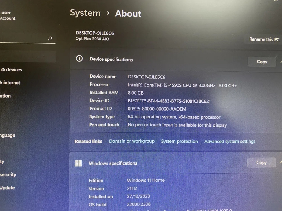Open the Network & internet sidebar item
Viewport: 282px width, 211px height.
10,83
